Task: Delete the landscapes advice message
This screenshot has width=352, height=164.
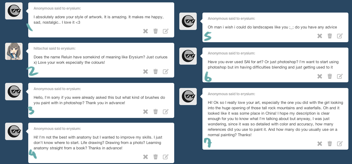Action: (x=330, y=36)
